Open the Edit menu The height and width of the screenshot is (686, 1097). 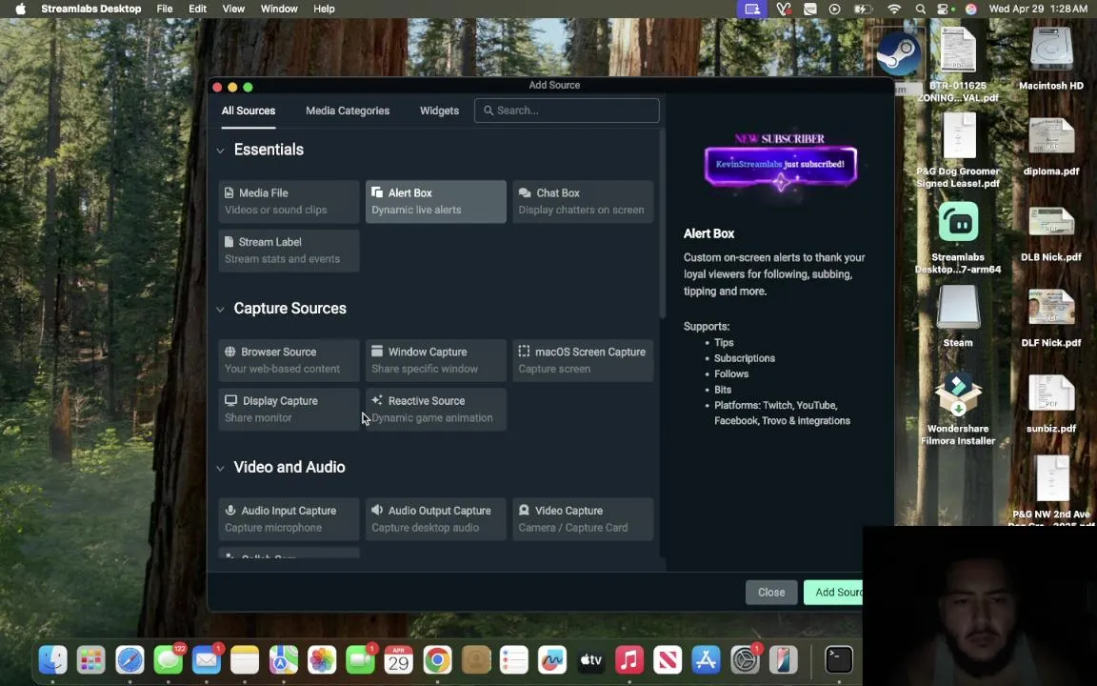tap(197, 10)
